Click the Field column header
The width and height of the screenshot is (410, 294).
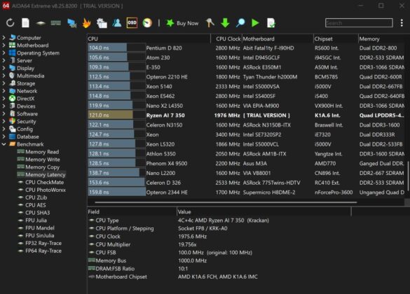pyautogui.click(x=132, y=212)
